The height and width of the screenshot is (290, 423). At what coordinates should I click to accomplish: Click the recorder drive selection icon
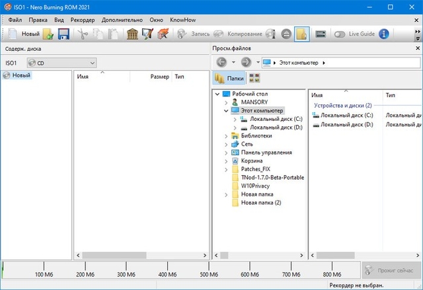click(321, 34)
